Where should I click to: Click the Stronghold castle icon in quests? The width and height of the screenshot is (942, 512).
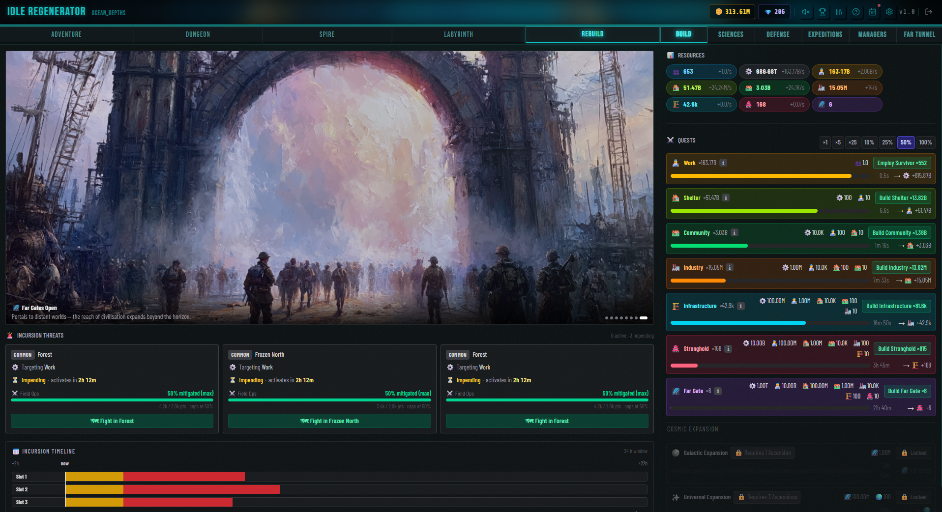676,349
